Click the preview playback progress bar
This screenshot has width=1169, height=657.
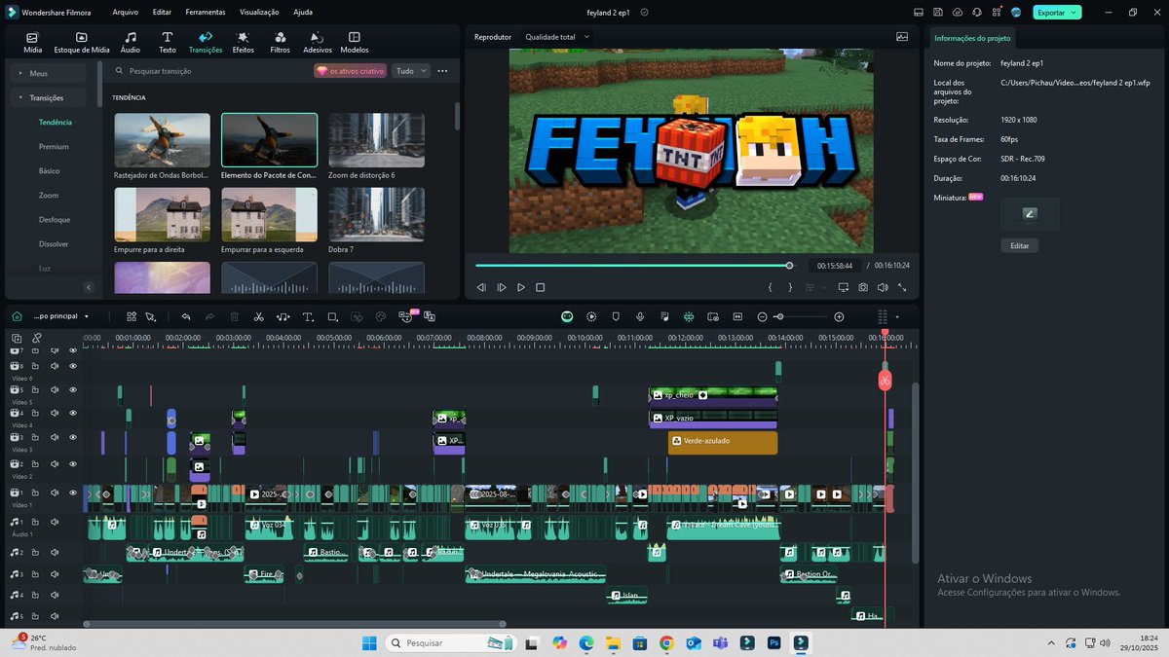coord(634,265)
